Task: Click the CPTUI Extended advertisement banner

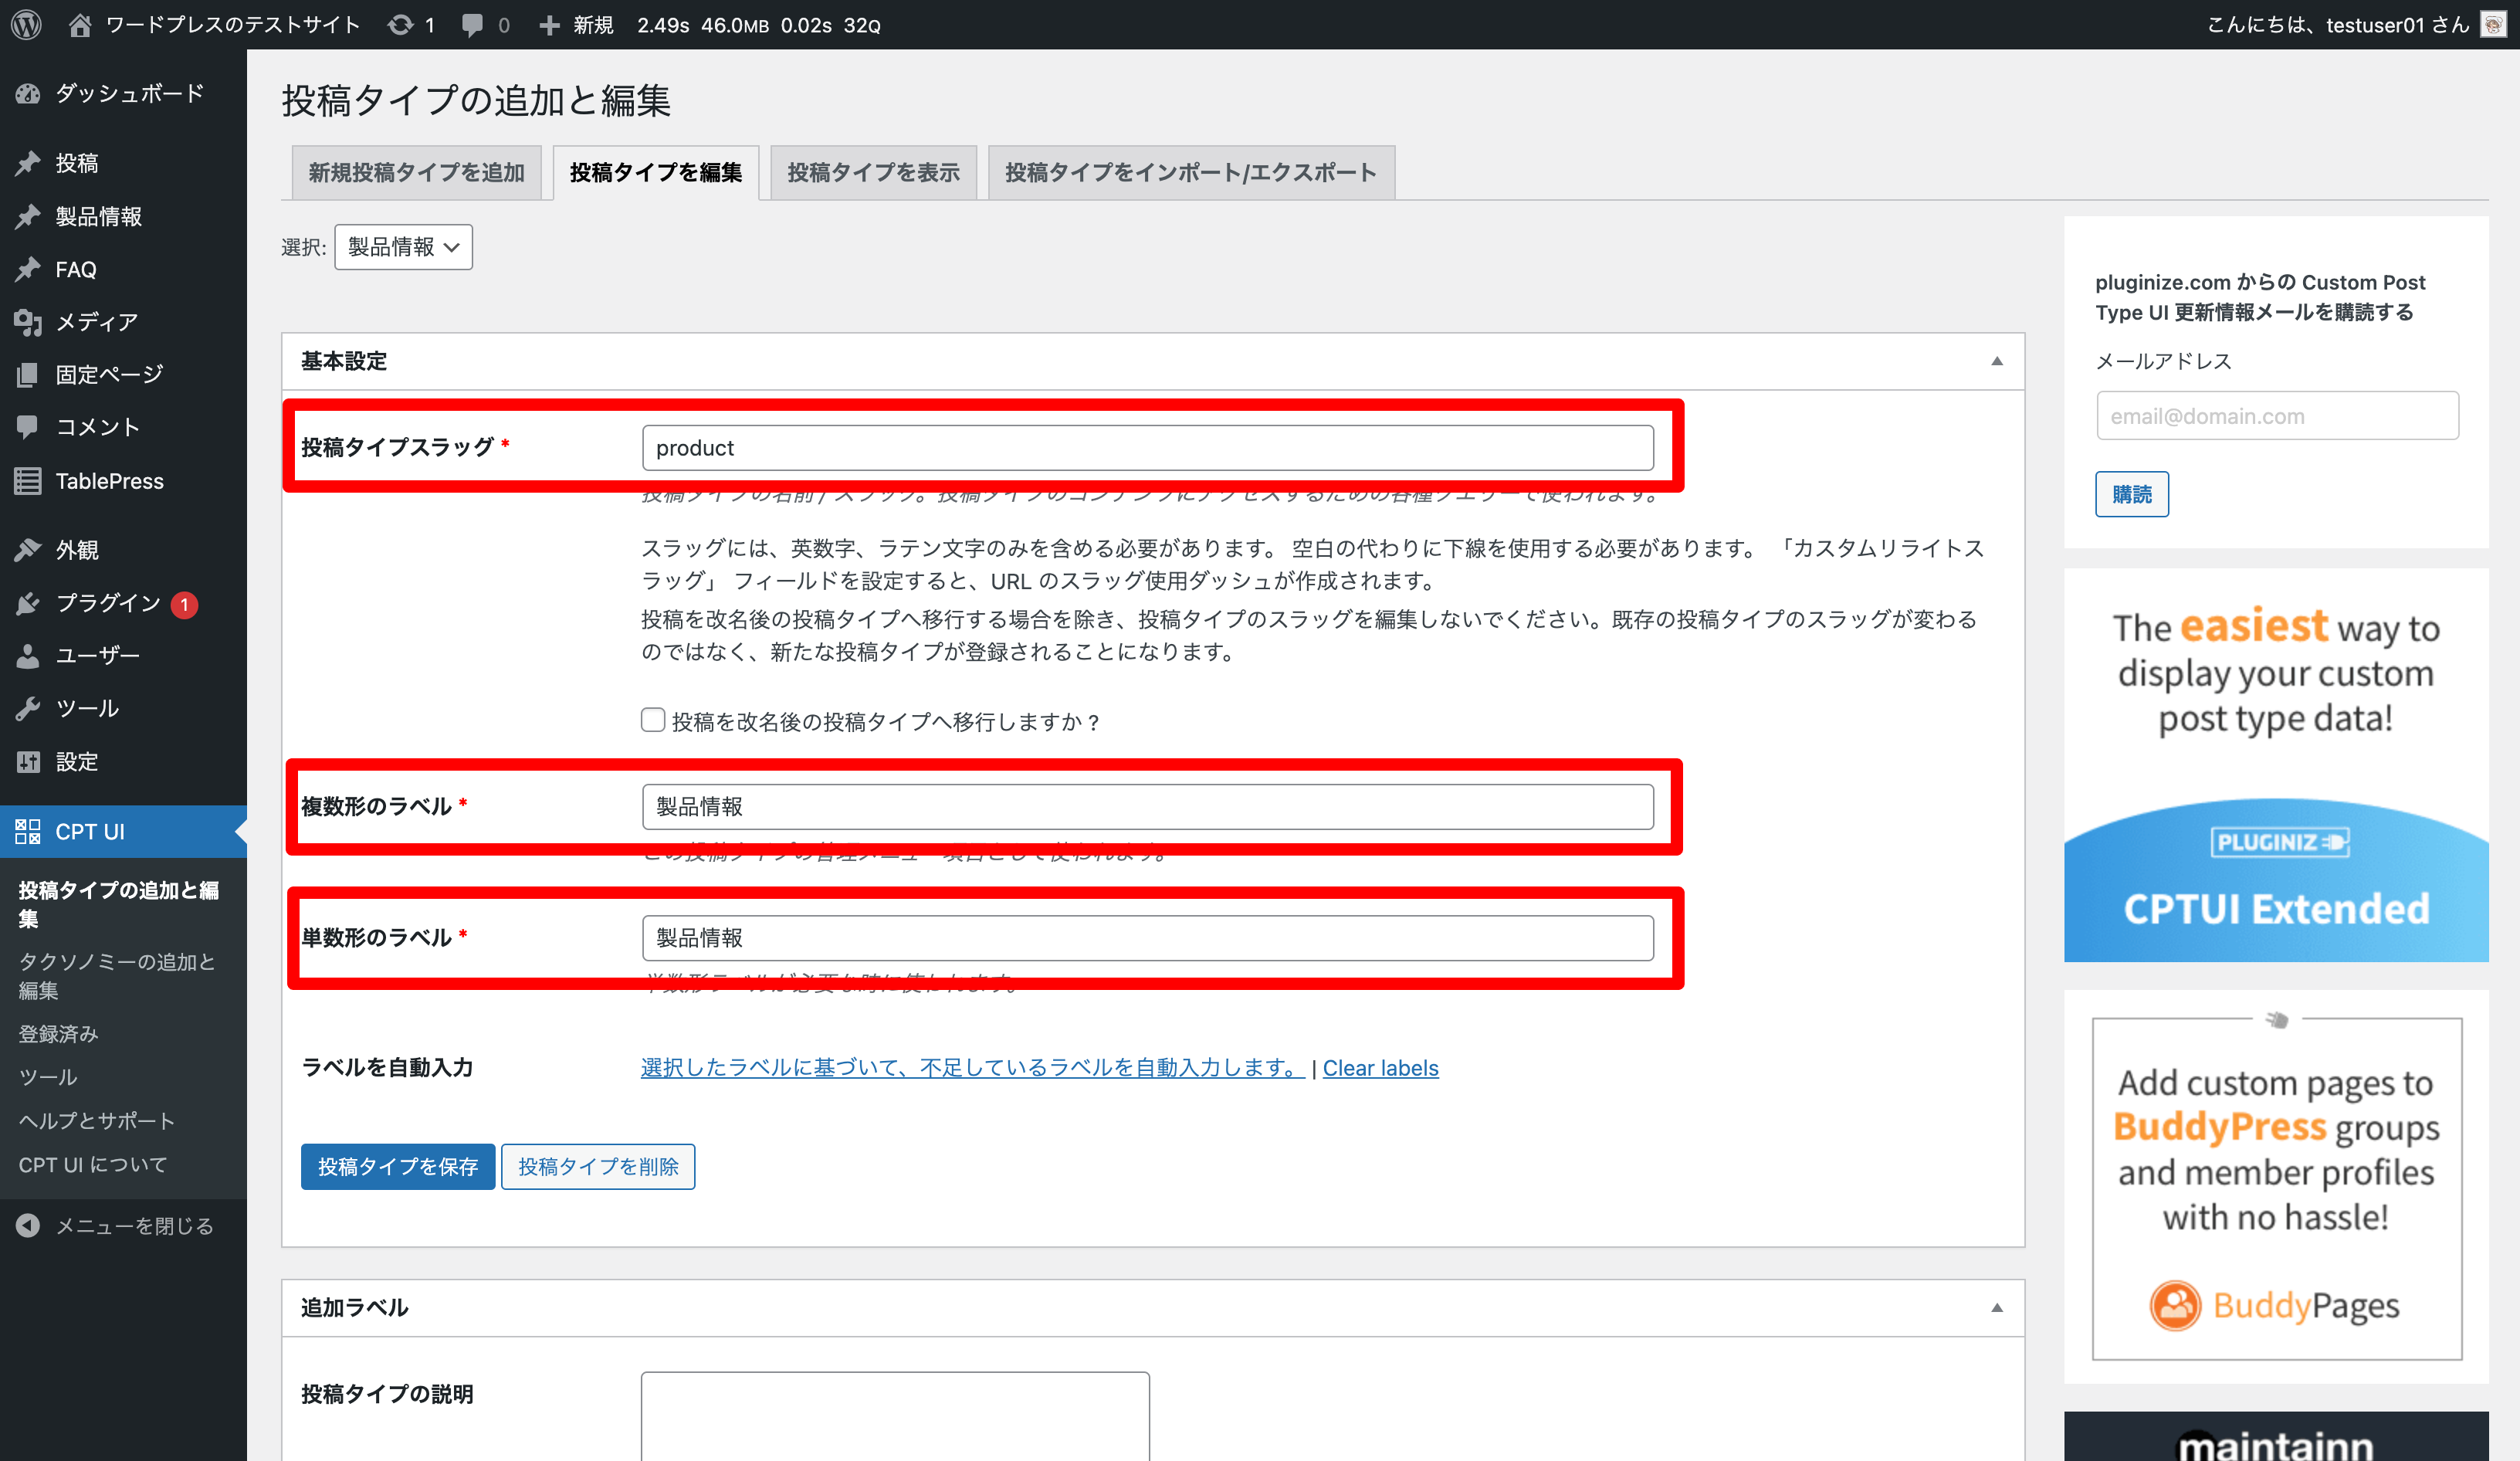Action: coord(2276,765)
